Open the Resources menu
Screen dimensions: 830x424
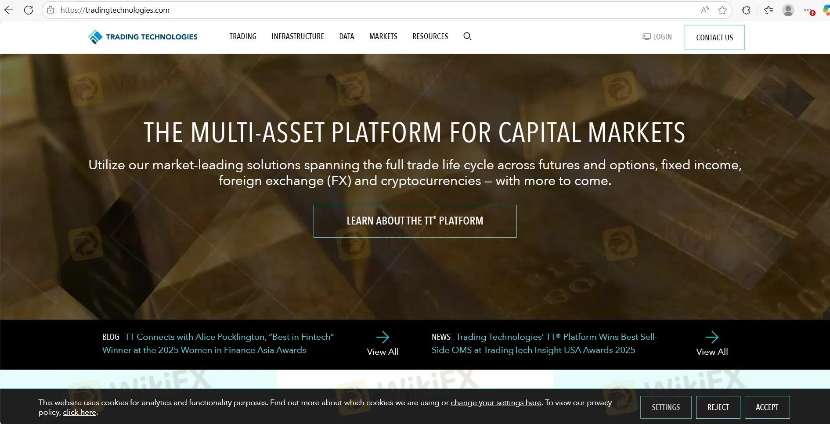[x=430, y=36]
